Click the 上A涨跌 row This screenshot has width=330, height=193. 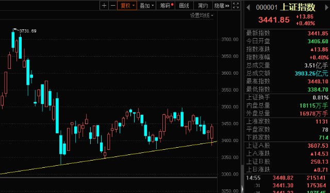tap(287, 153)
